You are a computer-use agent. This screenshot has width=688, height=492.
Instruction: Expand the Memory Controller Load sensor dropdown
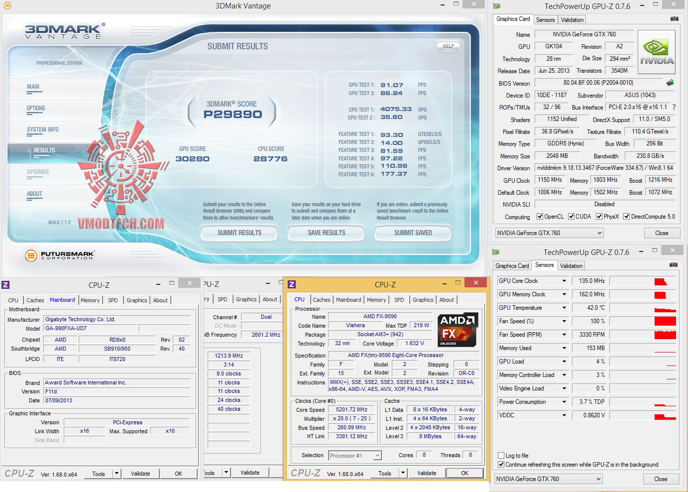[564, 375]
